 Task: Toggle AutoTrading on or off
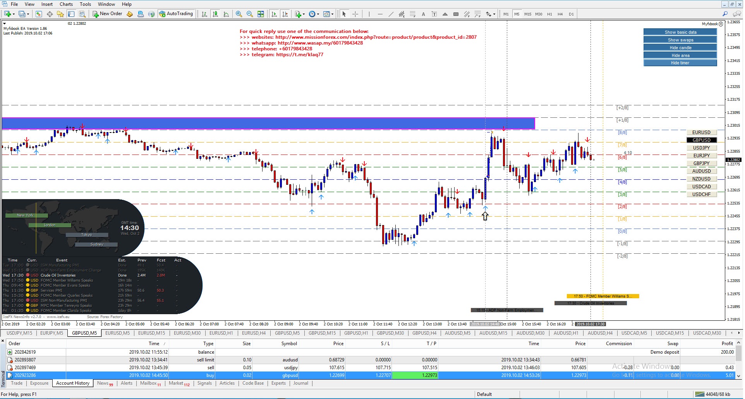point(176,14)
